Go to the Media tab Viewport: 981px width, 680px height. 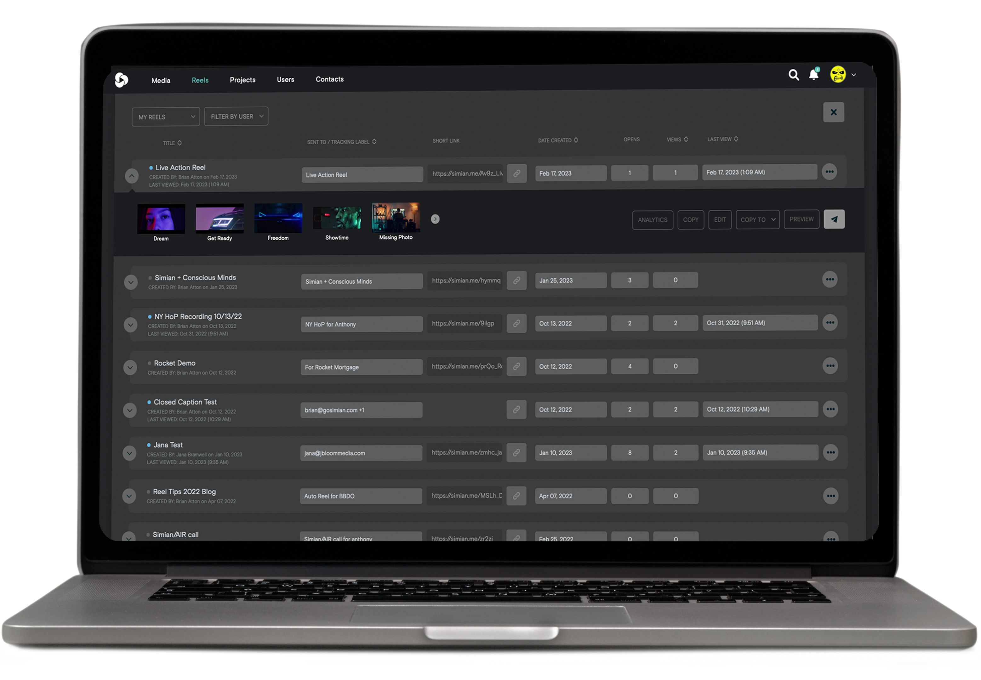point(161,81)
